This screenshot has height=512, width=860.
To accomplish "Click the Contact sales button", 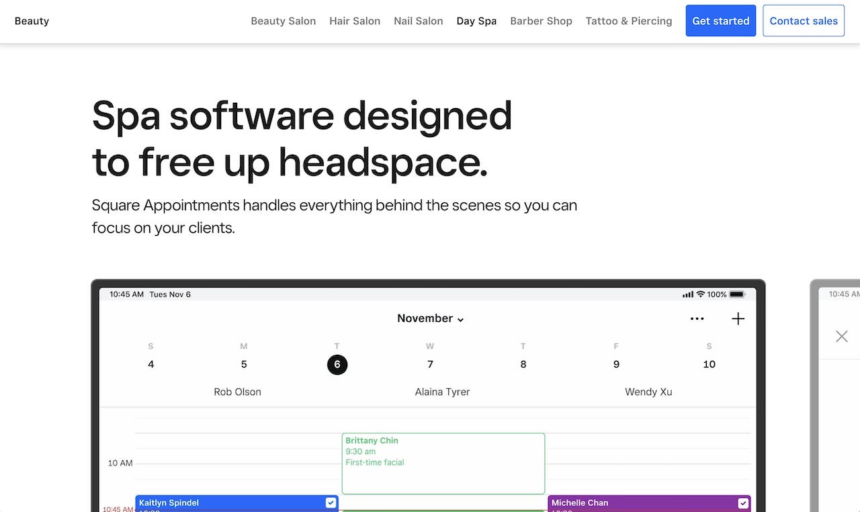I will point(804,21).
